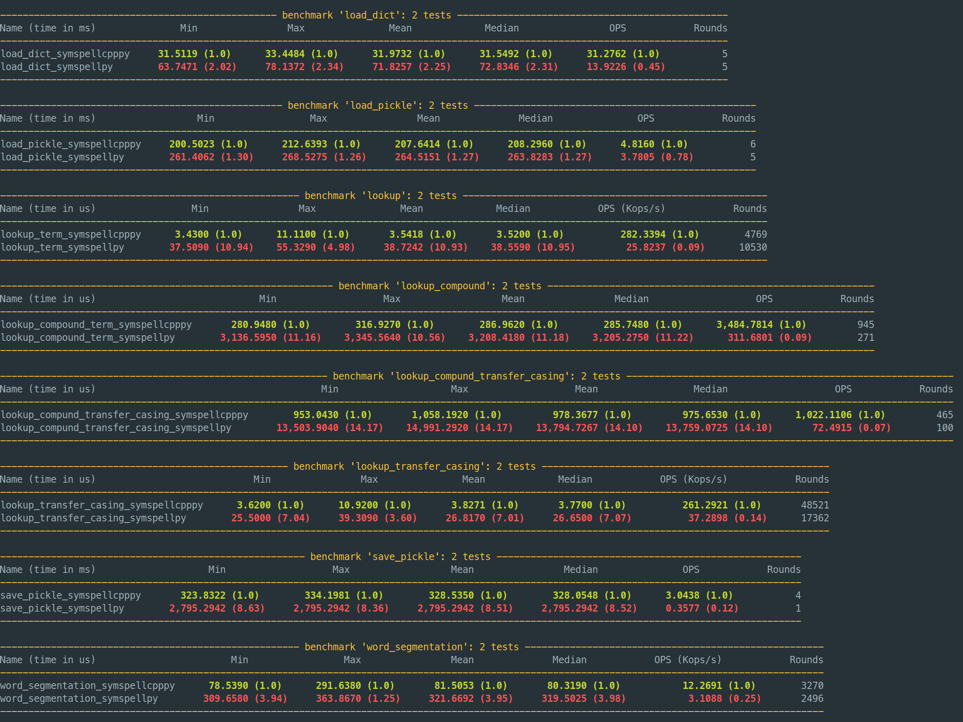Select word_segmentation_symspellcpppy row name

coord(87,686)
